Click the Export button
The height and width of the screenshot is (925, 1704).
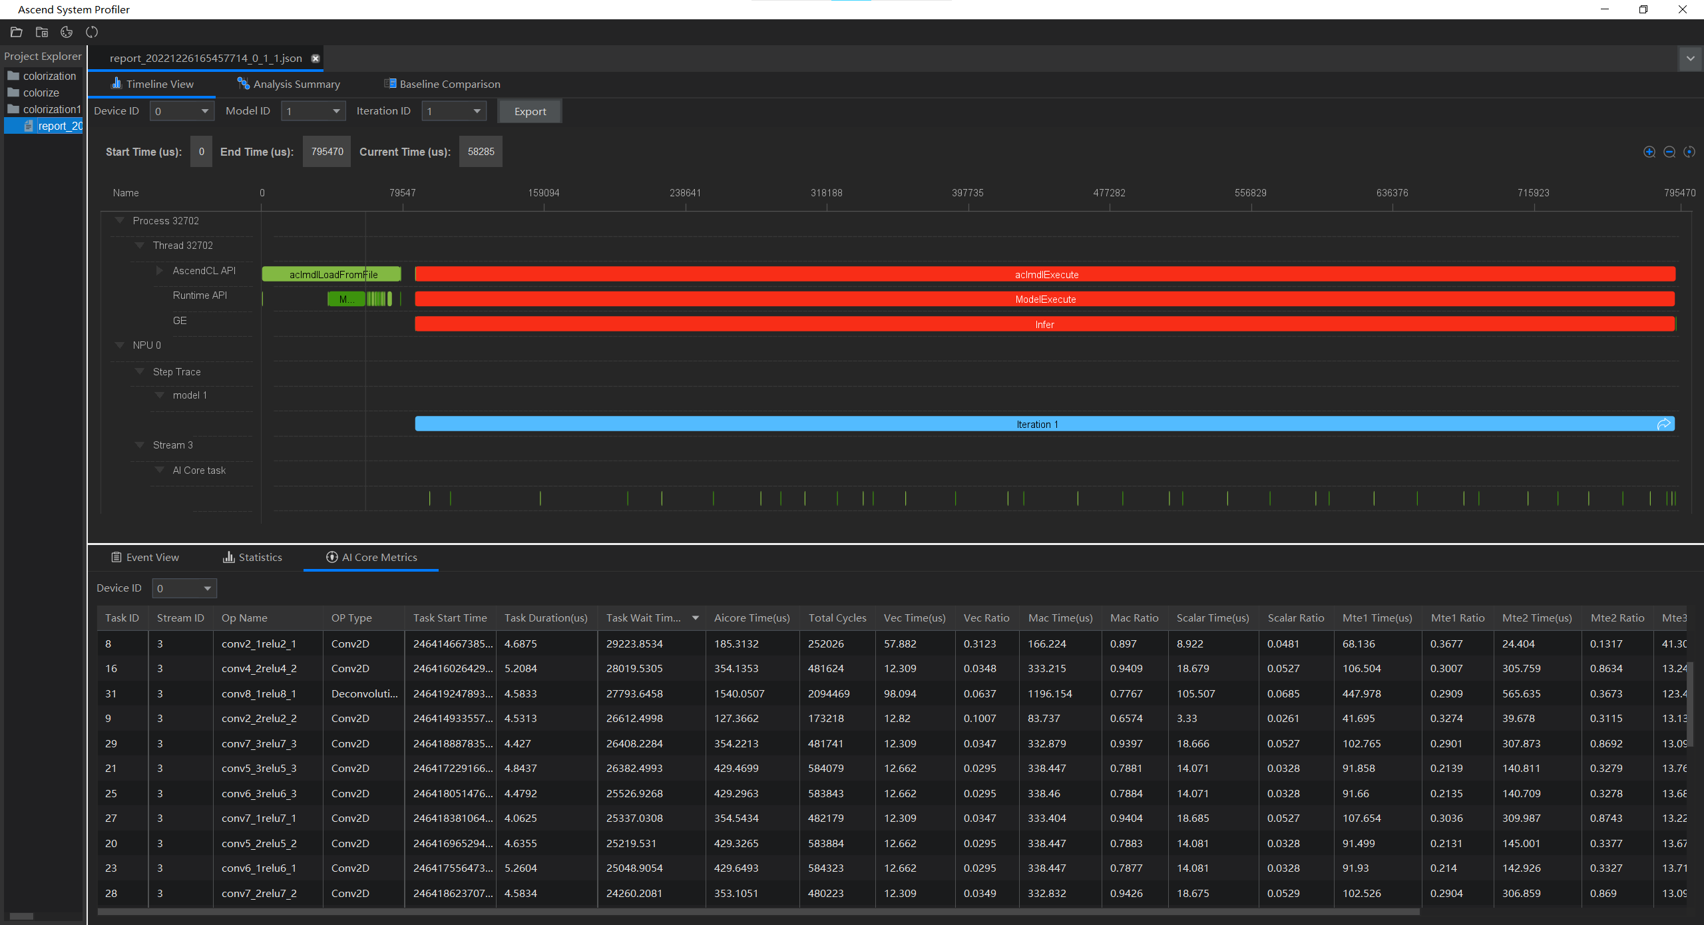[x=530, y=111]
